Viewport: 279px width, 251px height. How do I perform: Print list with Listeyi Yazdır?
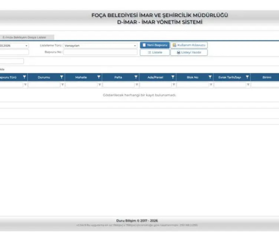(189, 52)
